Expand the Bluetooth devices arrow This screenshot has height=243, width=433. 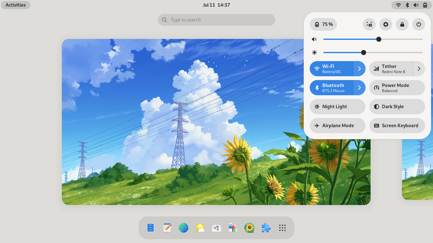tap(359, 88)
